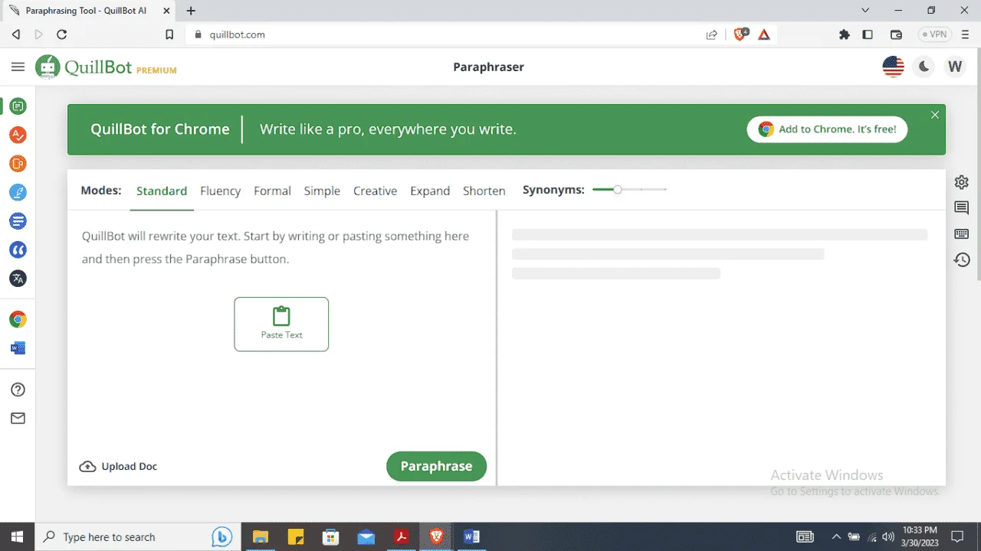Click in the paraphraser text input area

point(281,329)
